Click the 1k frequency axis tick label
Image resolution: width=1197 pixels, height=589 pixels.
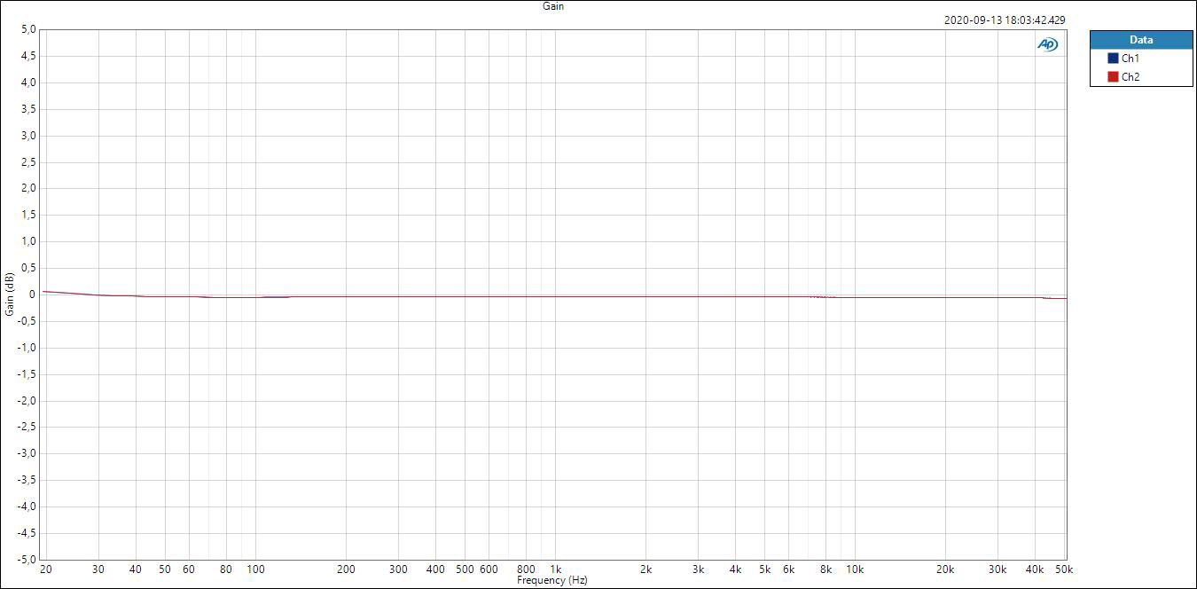(x=555, y=569)
